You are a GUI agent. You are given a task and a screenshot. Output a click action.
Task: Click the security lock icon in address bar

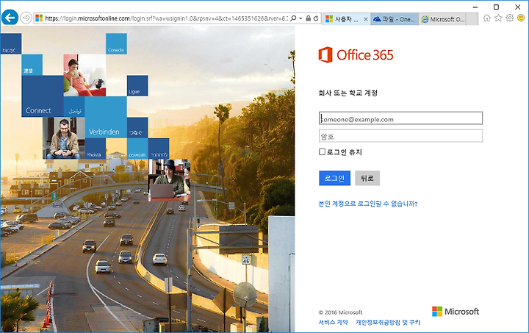tap(308, 18)
